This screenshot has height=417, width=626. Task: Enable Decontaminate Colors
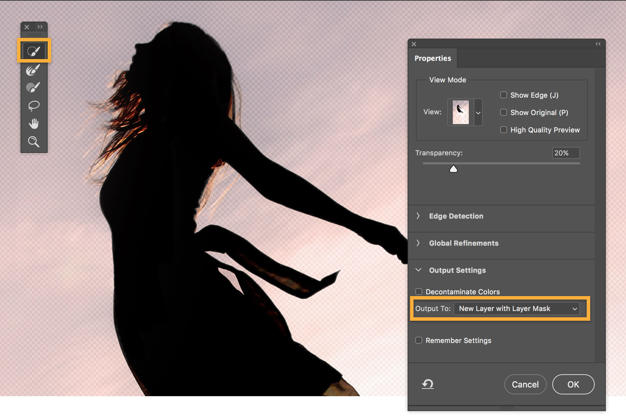419,292
